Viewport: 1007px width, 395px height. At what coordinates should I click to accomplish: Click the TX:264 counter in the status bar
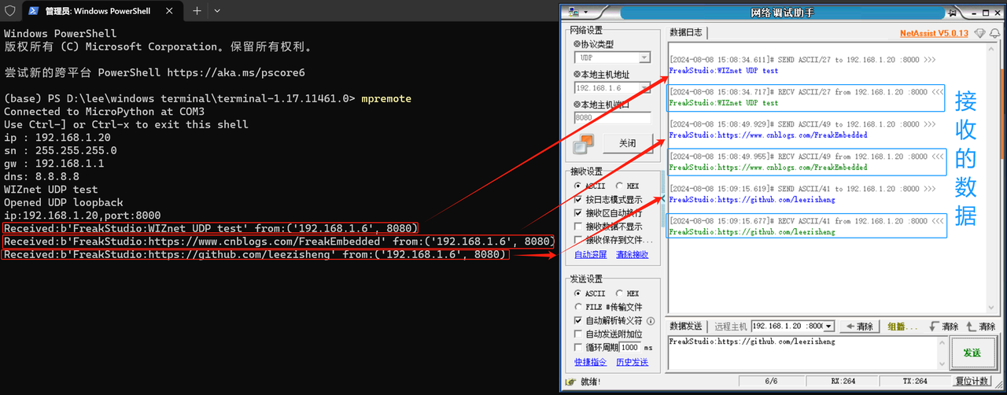(x=915, y=382)
